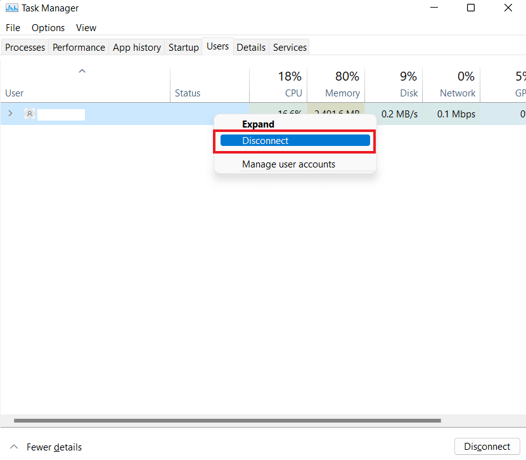This screenshot has width=526, height=460.
Task: Switch to the Services tab
Action: point(290,48)
